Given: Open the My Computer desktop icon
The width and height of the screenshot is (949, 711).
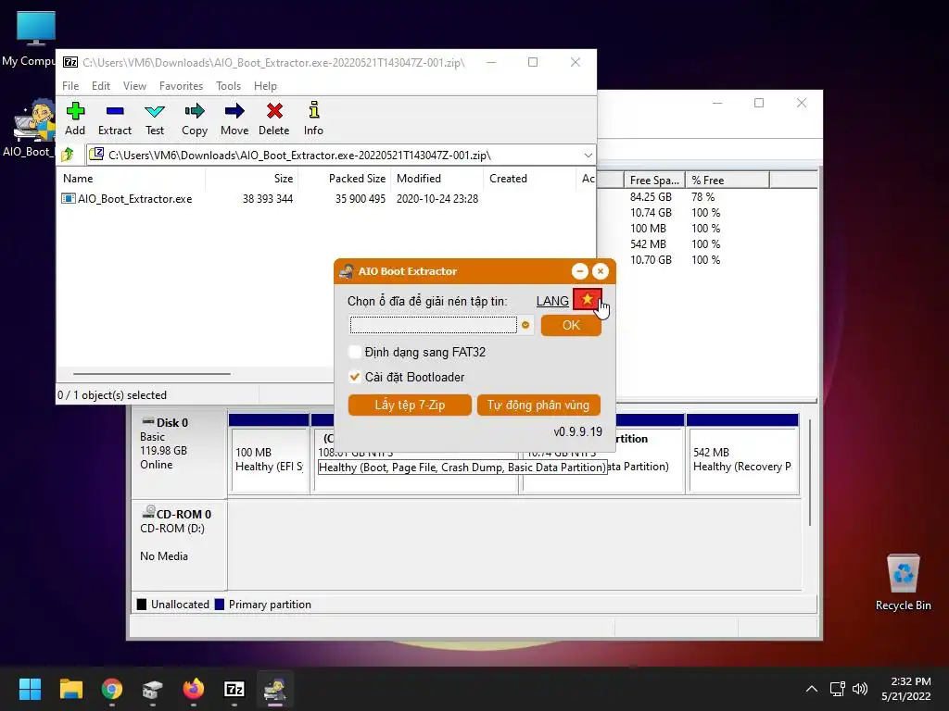Looking at the screenshot, I should pos(35,39).
